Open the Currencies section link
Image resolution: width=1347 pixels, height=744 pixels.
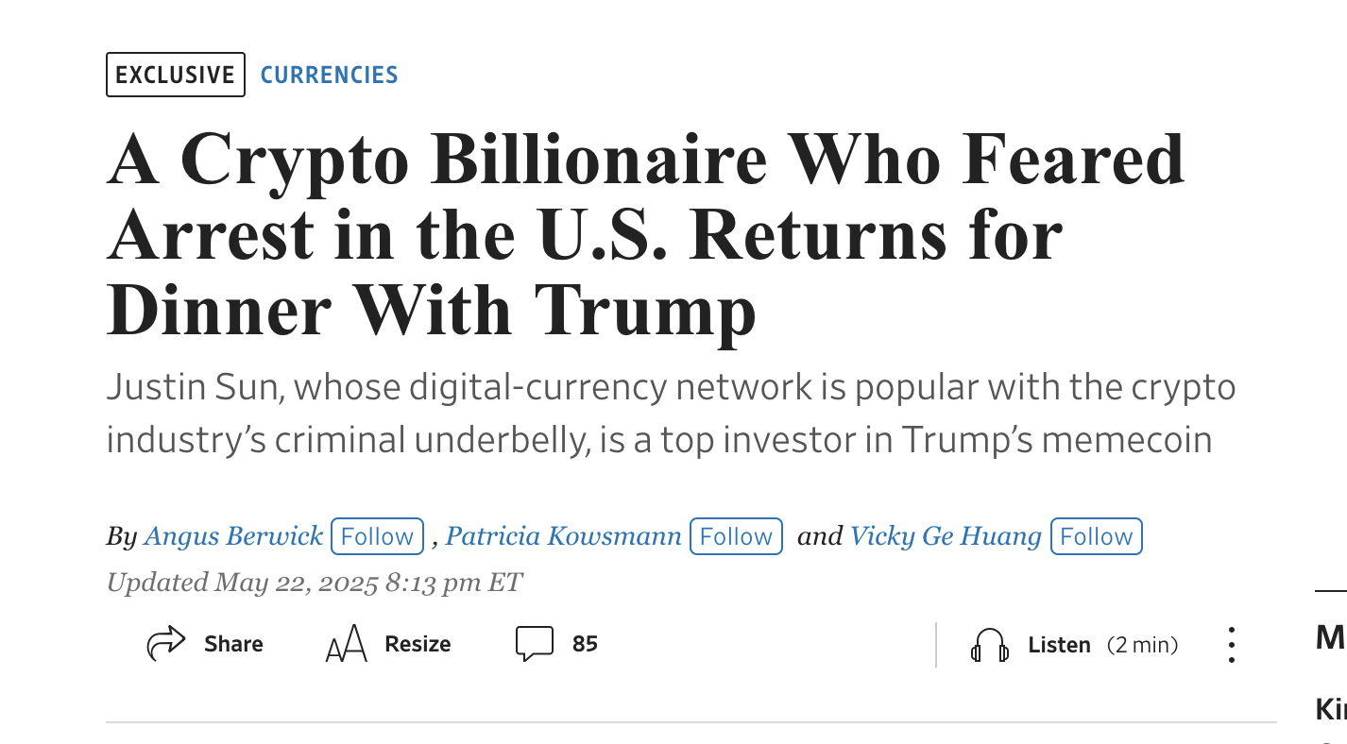click(x=329, y=75)
